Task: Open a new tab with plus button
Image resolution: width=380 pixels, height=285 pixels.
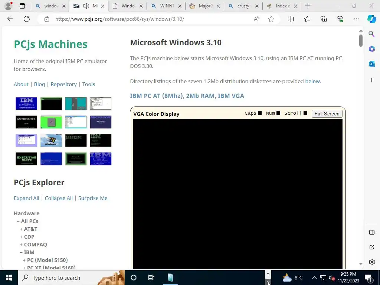Action: click(308, 6)
